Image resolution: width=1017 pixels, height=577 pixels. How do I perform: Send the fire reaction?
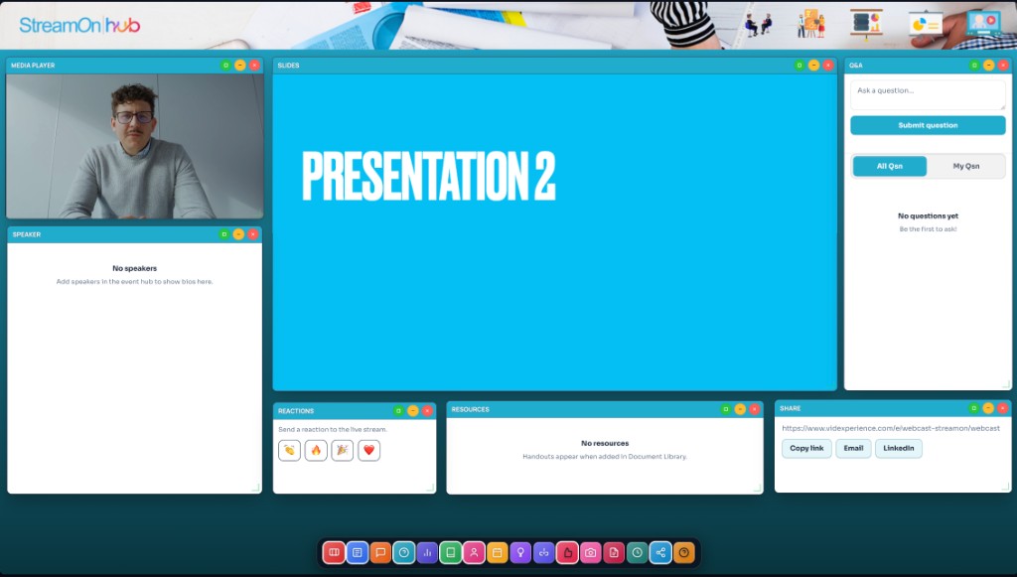pos(316,450)
